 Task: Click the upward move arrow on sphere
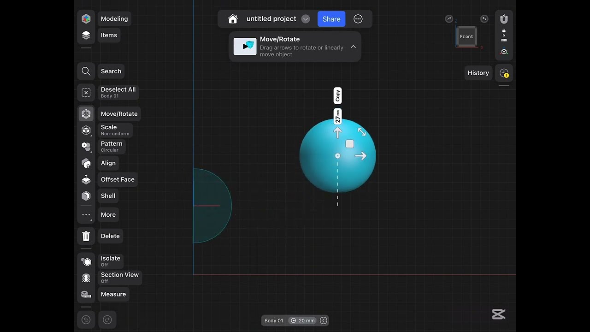click(337, 133)
